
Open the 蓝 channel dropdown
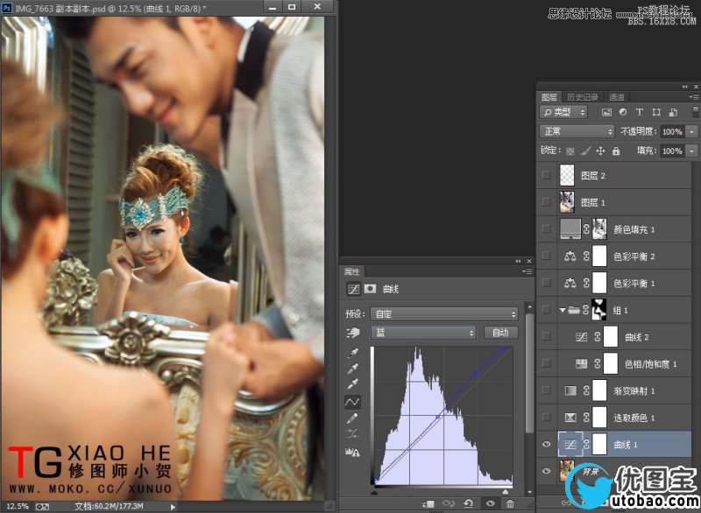click(x=423, y=333)
